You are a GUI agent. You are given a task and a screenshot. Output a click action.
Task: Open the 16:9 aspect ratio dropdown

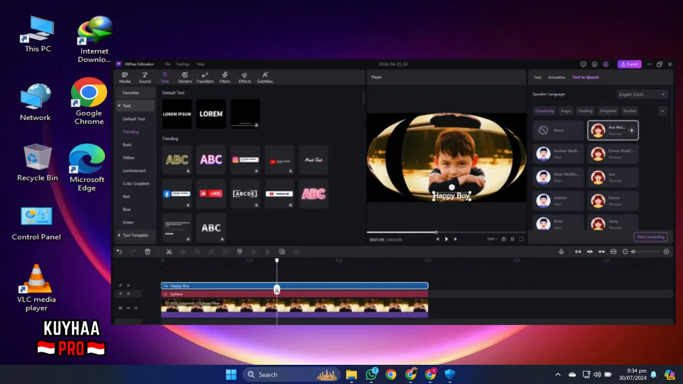[491, 239]
